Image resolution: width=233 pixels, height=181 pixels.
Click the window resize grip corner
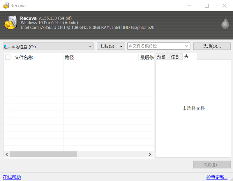[231, 179]
